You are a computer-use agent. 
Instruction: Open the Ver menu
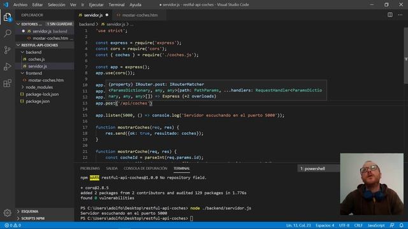(73, 4)
